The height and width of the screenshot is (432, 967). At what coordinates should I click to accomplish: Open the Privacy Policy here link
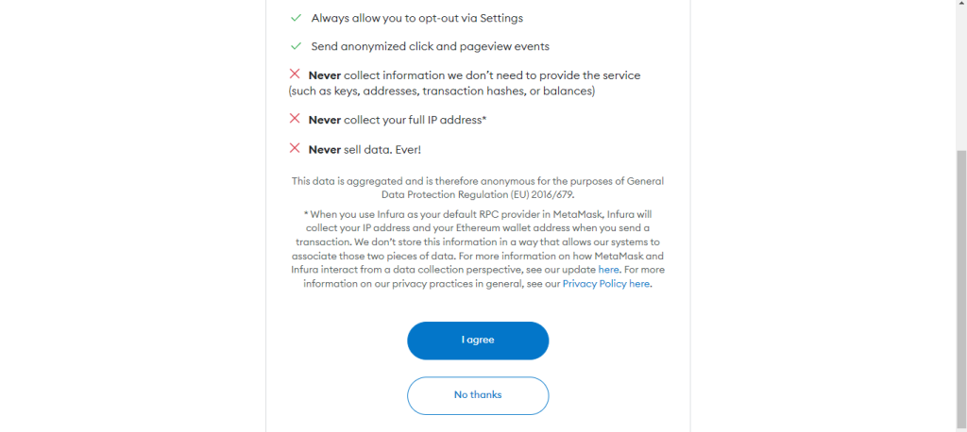[605, 284]
